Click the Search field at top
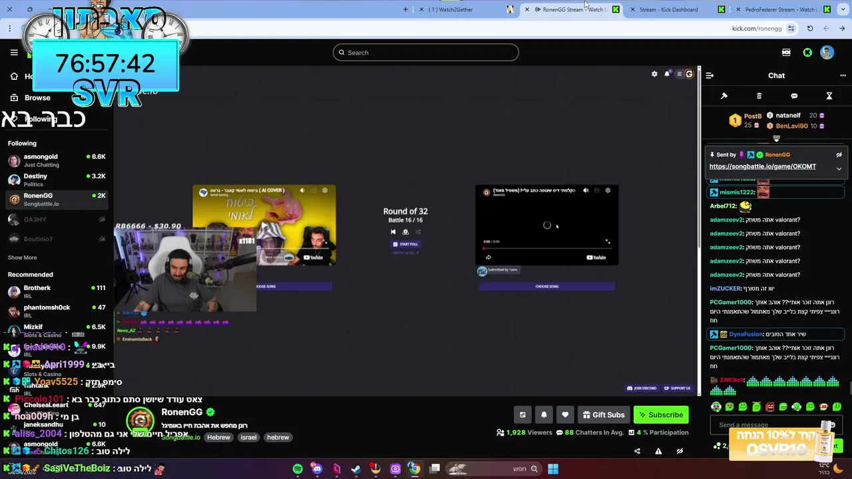The image size is (852, 479). click(426, 53)
